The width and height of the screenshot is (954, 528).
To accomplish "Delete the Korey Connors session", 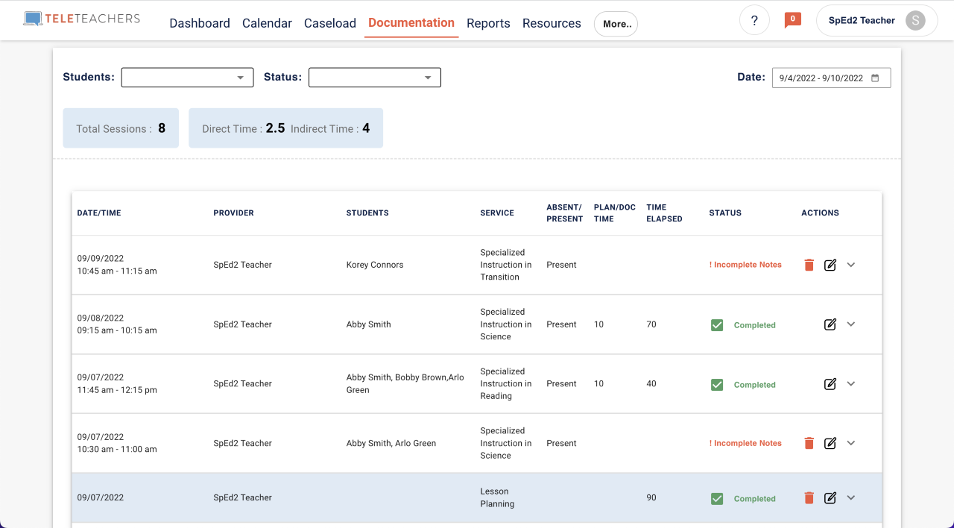I will pos(809,265).
